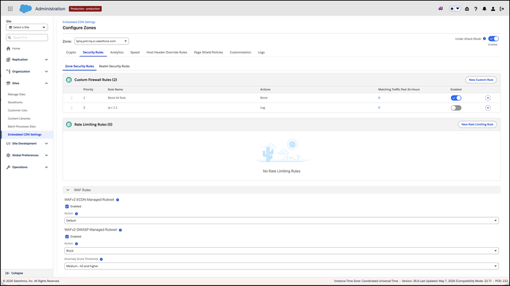Click the purple truck icon in header
This screenshot has height=286, width=510.
coord(441,9)
